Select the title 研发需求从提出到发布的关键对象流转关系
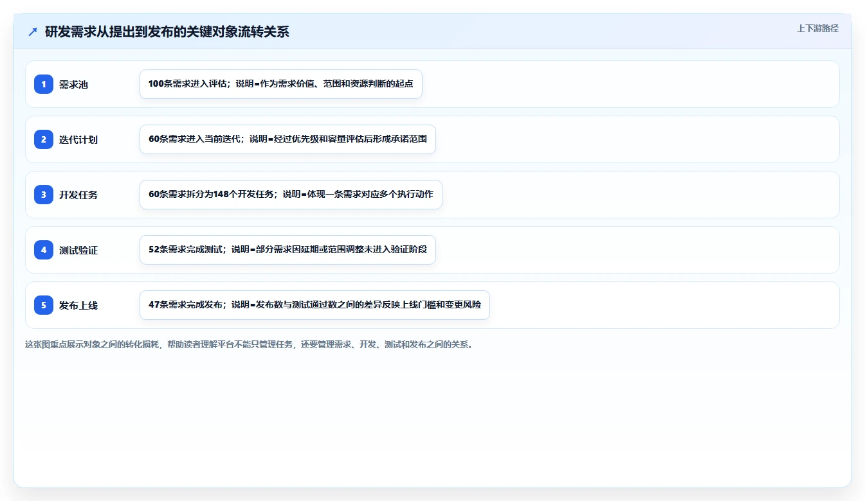Viewport: 865px width, 501px height. pyautogui.click(x=167, y=32)
